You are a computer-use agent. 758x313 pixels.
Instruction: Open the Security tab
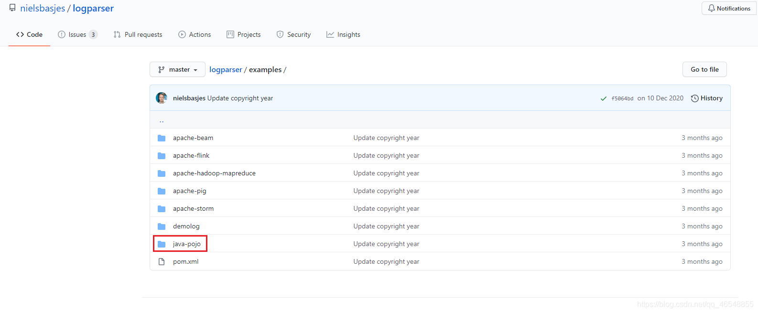(x=293, y=34)
